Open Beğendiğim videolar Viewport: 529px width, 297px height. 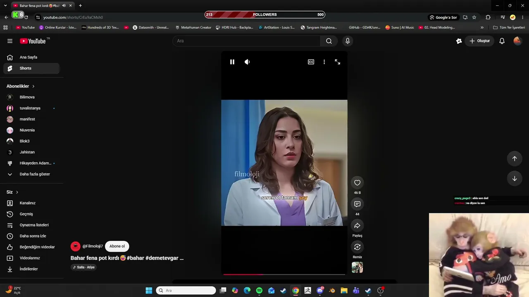(31, 247)
